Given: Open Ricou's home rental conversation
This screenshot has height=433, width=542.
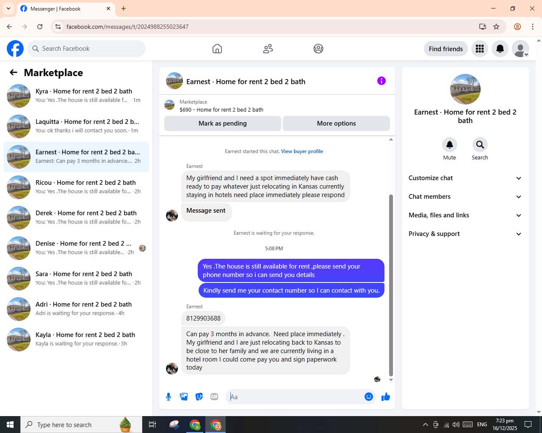Looking at the screenshot, I should pyautogui.click(x=76, y=187).
